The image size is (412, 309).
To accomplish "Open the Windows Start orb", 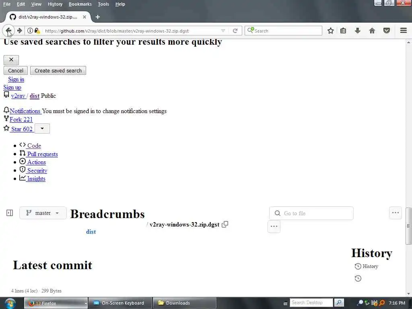I will 10,303.
